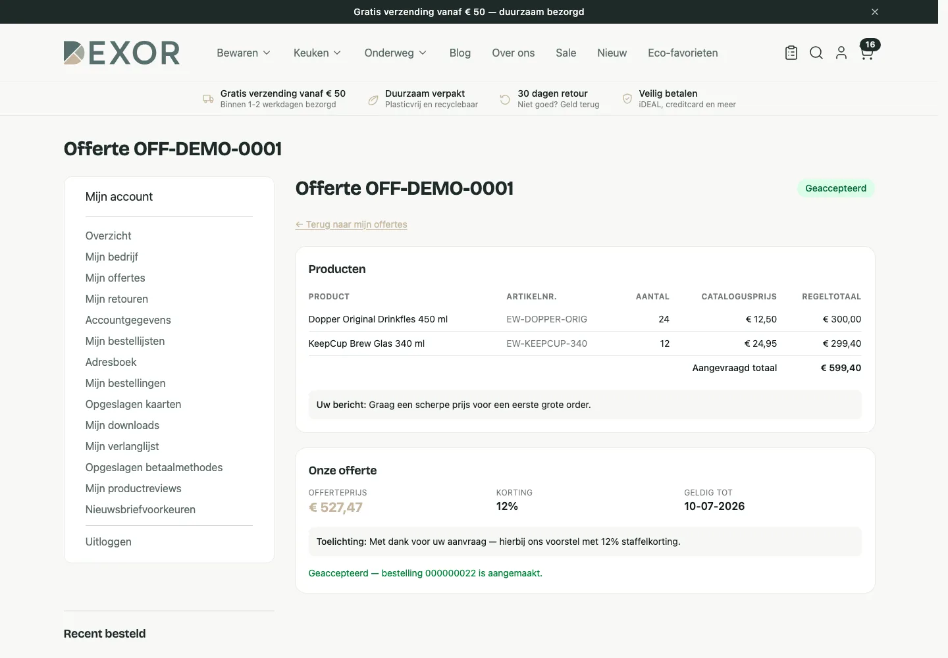This screenshot has height=658, width=948.
Task: Open shopping cart with 16 items
Action: (x=868, y=51)
